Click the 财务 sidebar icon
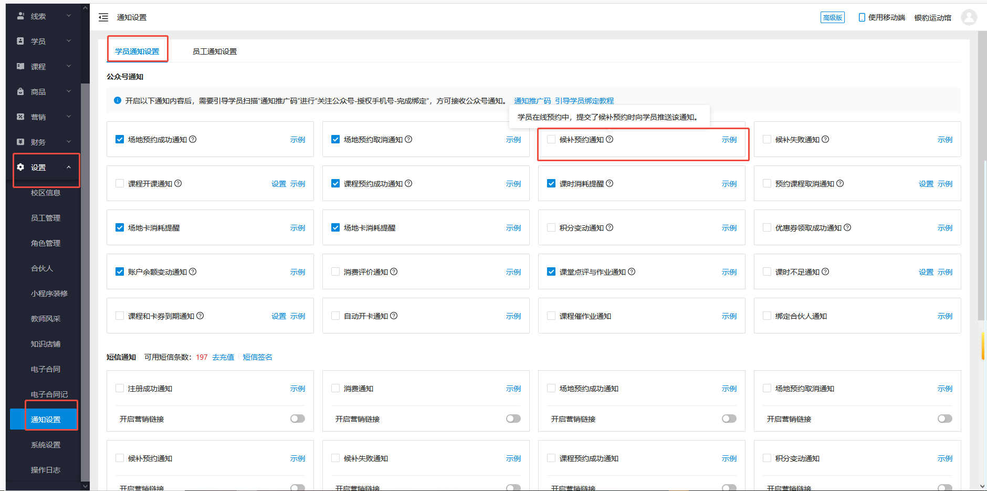The width and height of the screenshot is (987, 491). tap(20, 142)
